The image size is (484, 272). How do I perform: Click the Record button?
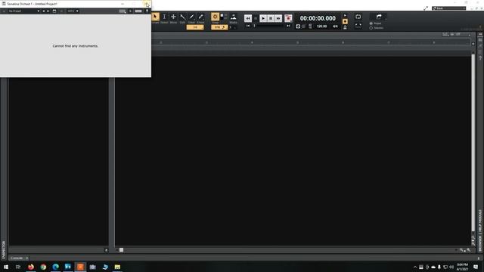coord(288,18)
